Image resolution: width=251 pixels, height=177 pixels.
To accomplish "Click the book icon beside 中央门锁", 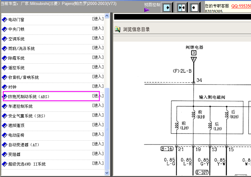I will [x=4, y=29].
